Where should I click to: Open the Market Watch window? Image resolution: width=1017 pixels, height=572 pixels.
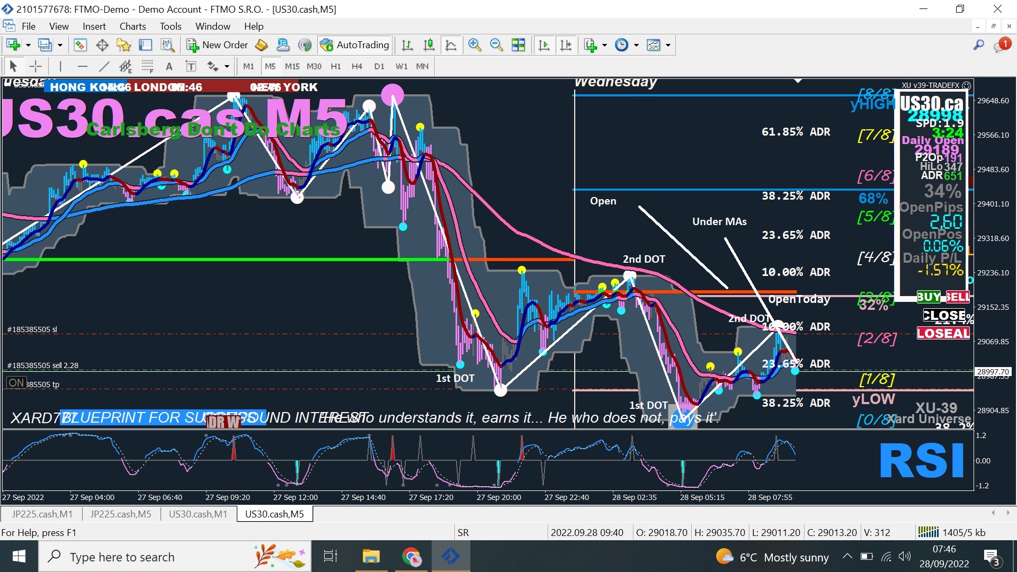point(80,45)
